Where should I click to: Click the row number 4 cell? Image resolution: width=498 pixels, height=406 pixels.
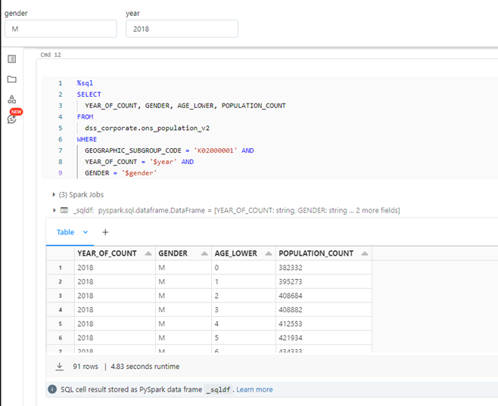61,309
